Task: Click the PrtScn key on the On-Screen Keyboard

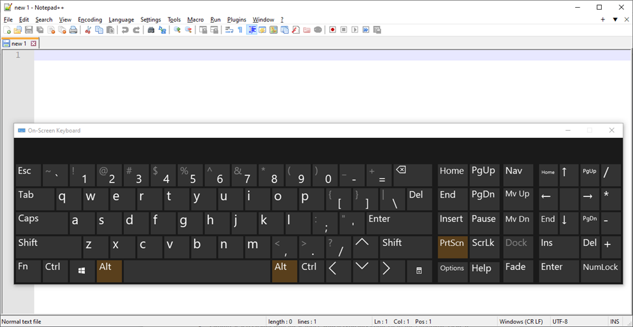Action: pos(453,247)
